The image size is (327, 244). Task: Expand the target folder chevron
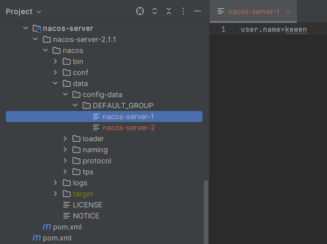(x=55, y=194)
